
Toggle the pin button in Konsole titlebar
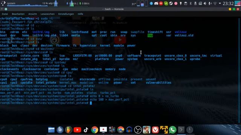(x=6, y=9)
